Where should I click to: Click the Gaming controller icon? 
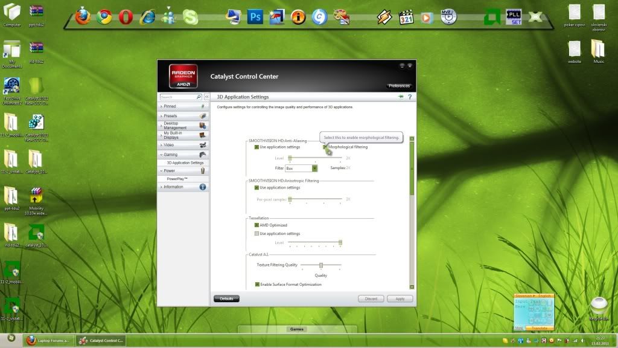pyautogui.click(x=203, y=155)
